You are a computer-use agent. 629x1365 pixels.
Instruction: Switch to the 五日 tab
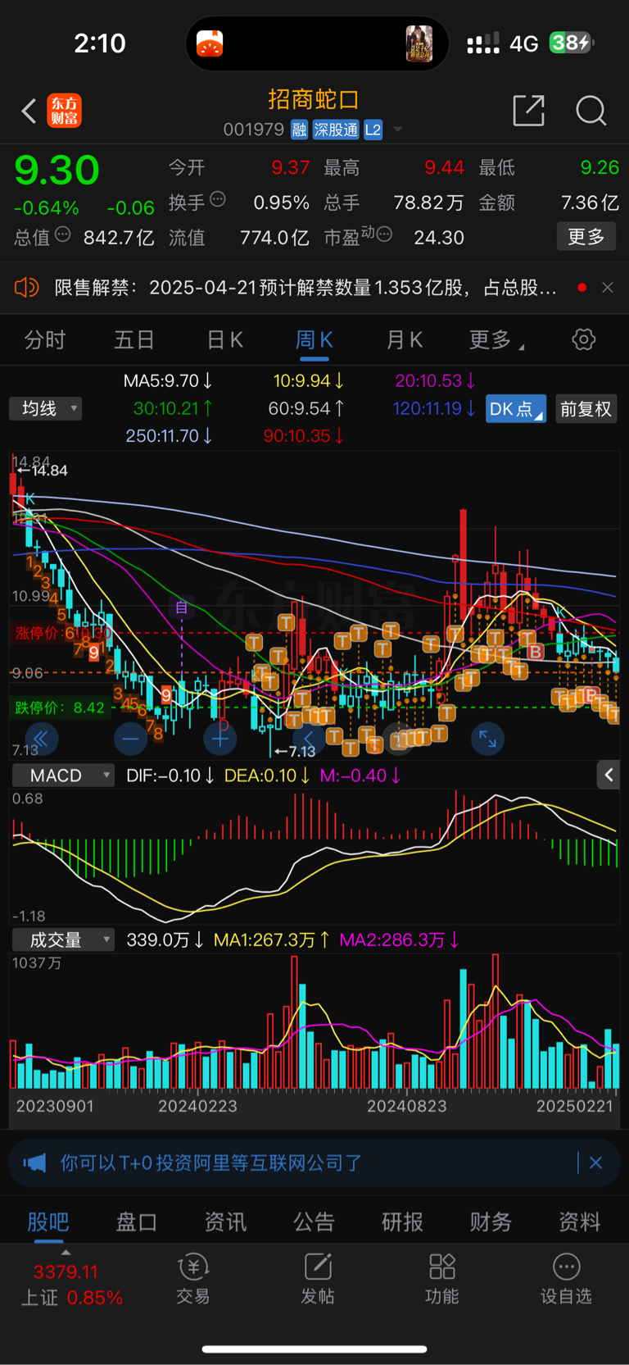(134, 340)
